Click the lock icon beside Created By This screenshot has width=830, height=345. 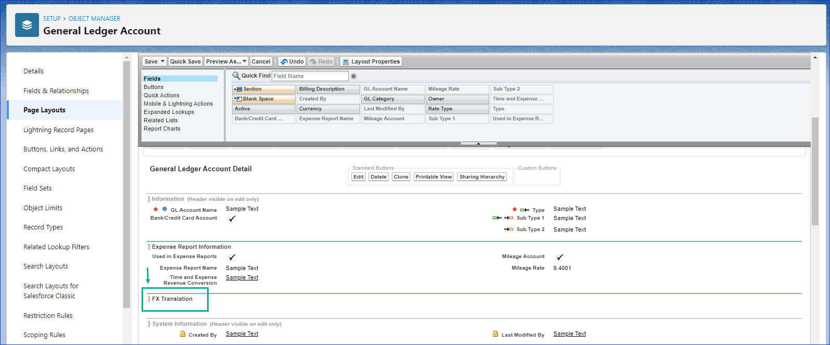(183, 334)
